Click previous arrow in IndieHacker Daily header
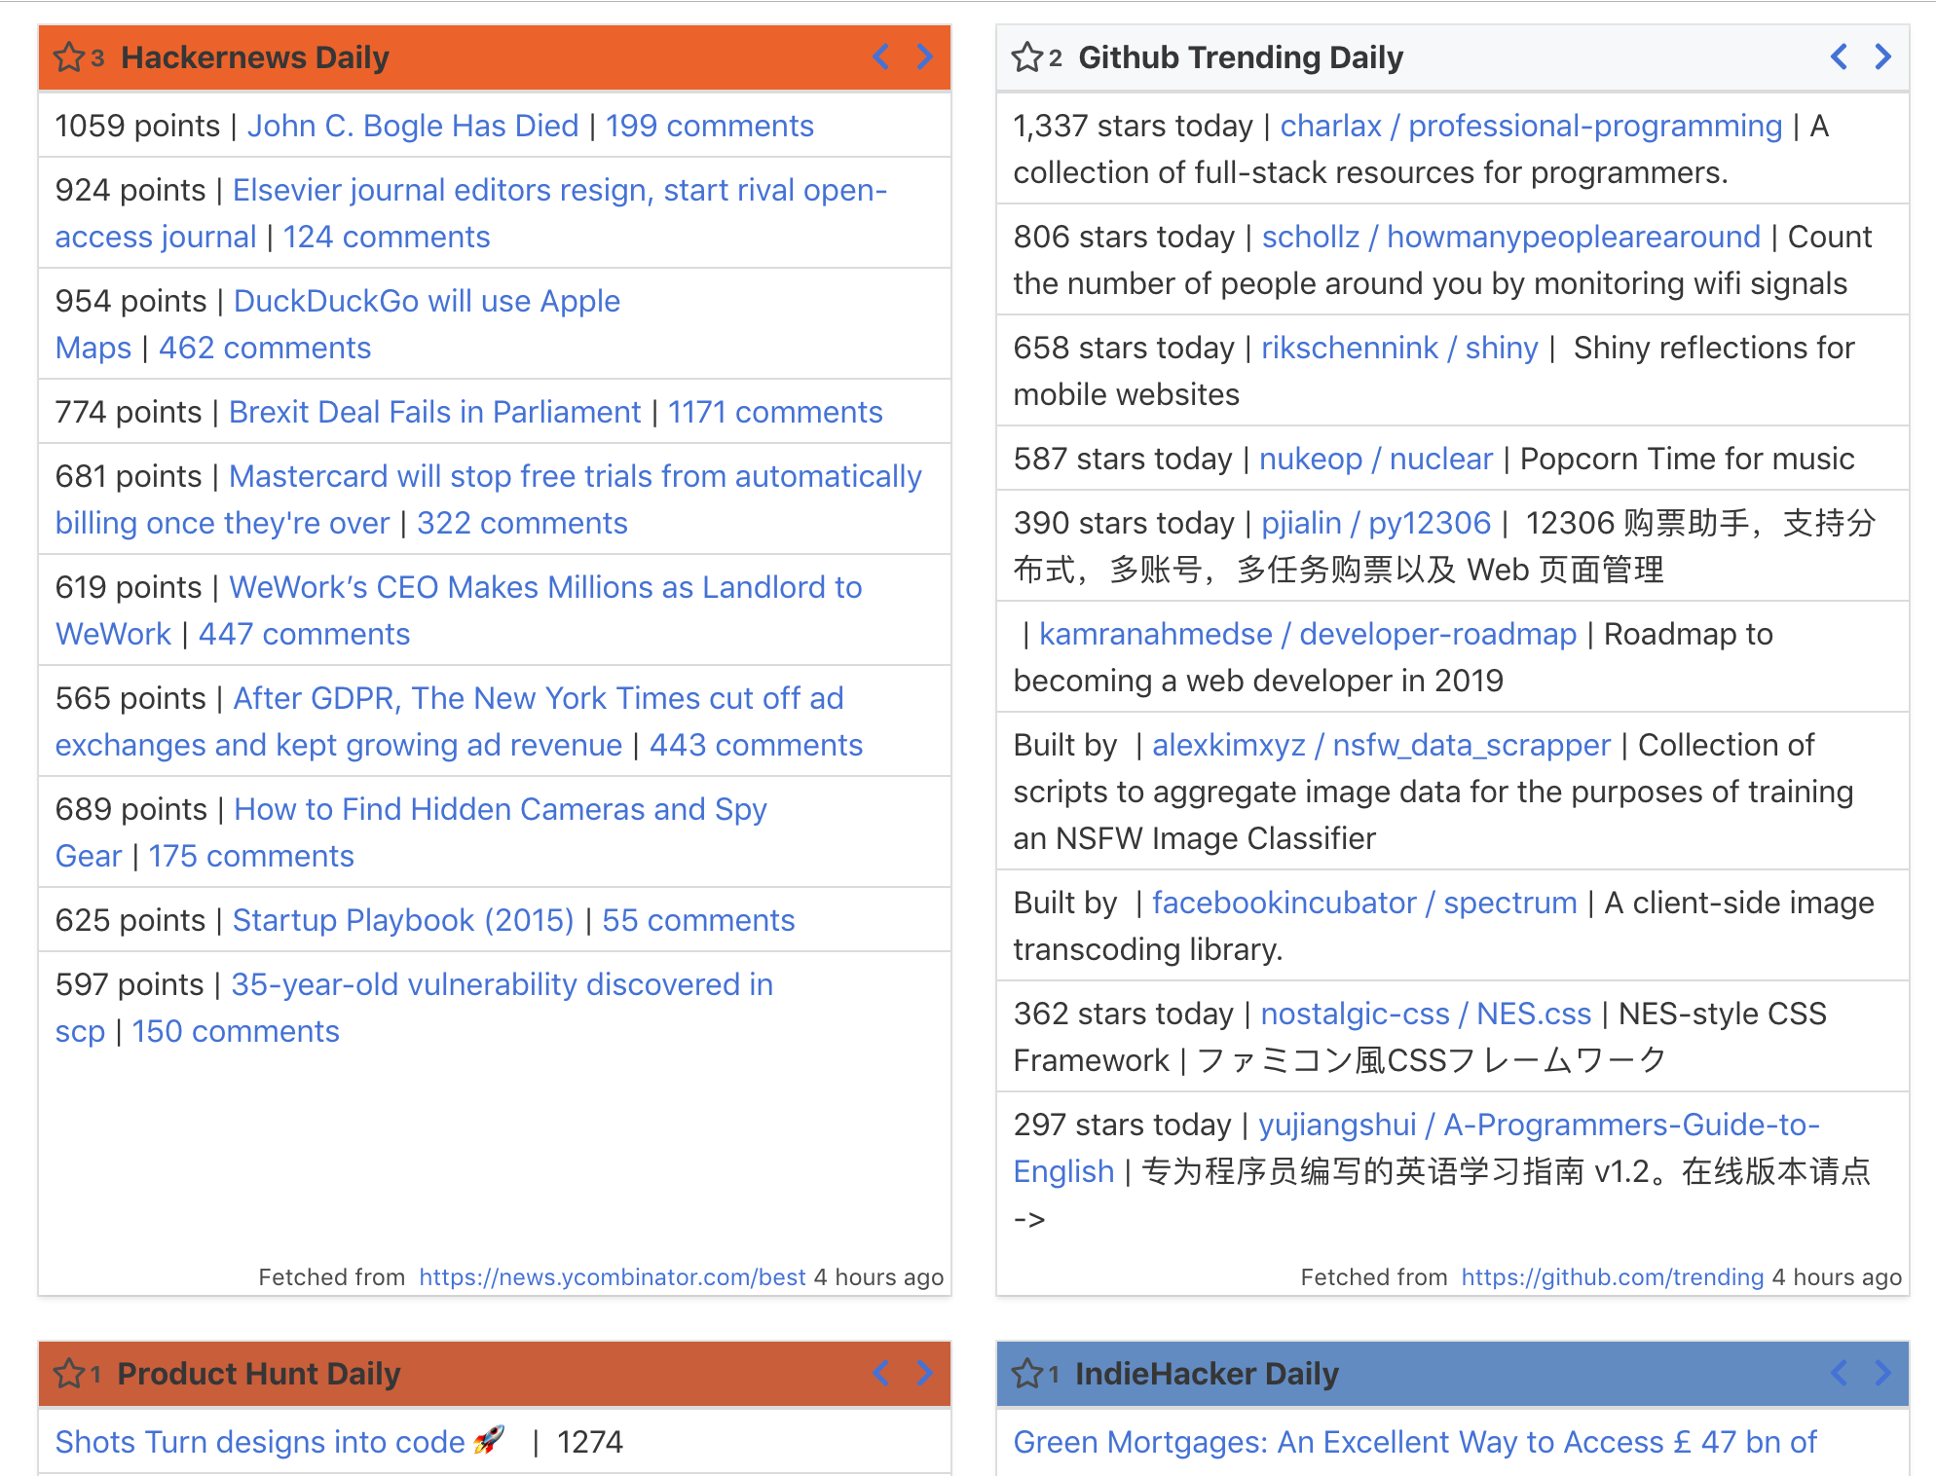 pyautogui.click(x=1840, y=1373)
